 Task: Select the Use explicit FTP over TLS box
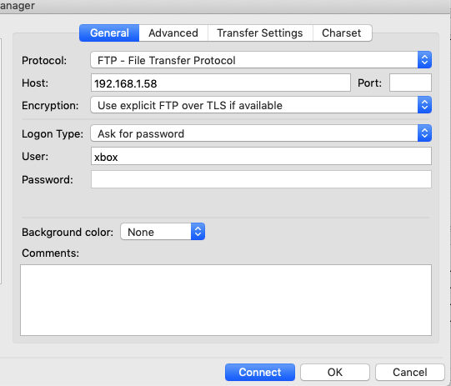click(261, 105)
